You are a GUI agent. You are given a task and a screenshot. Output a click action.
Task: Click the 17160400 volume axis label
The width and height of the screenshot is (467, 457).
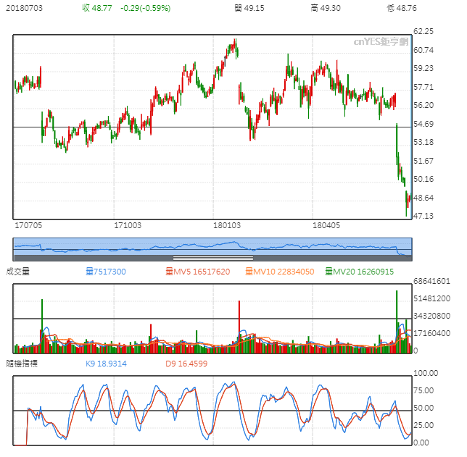coord(431,333)
